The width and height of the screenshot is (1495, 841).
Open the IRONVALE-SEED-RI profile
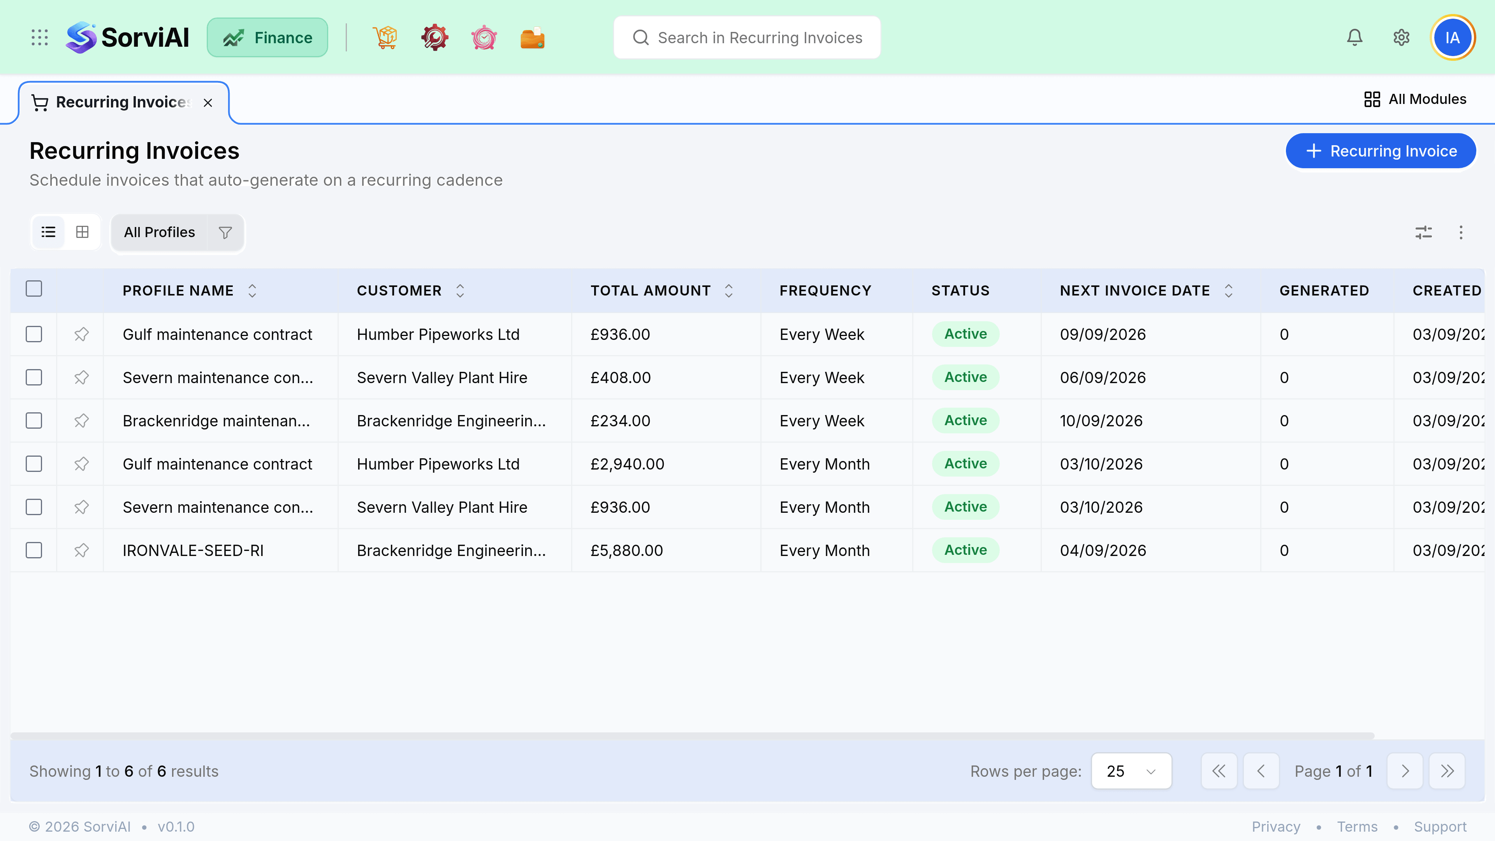(193, 550)
